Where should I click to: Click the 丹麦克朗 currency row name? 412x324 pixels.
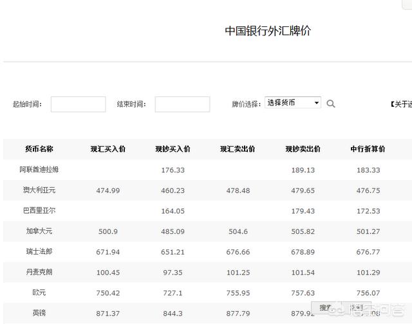click(x=39, y=272)
